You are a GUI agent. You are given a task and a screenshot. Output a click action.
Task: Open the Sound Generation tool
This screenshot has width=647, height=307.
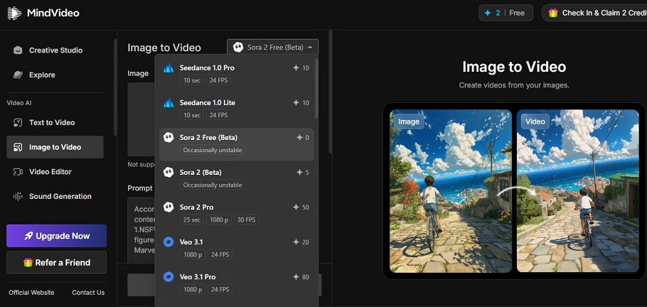click(60, 196)
